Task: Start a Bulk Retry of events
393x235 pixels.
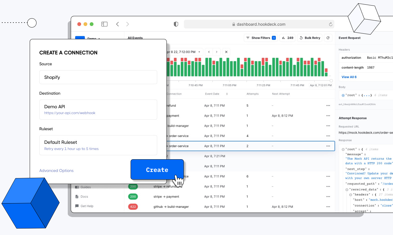Action: point(310,38)
